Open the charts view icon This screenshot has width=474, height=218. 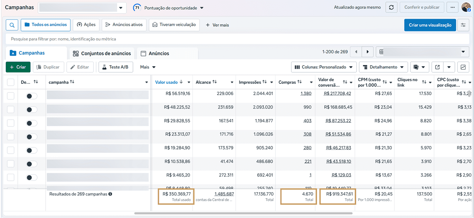[463, 67]
